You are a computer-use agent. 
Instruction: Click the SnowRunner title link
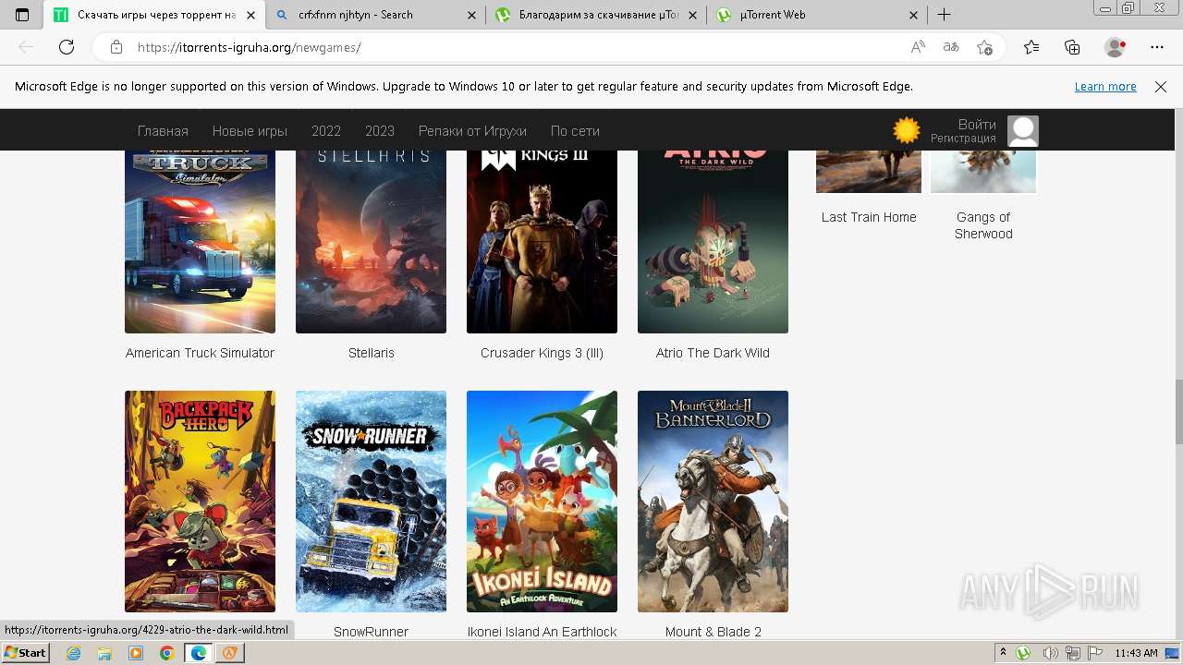[x=371, y=632]
